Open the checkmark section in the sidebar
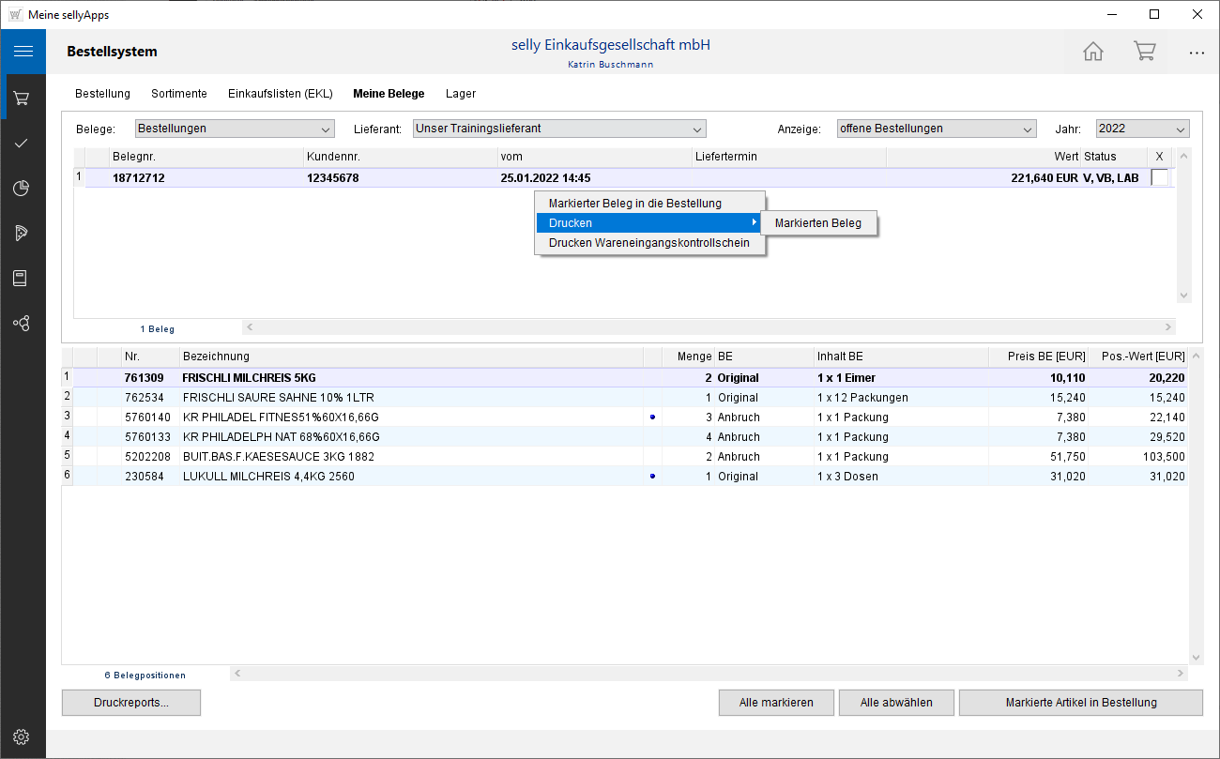 pos(23,143)
